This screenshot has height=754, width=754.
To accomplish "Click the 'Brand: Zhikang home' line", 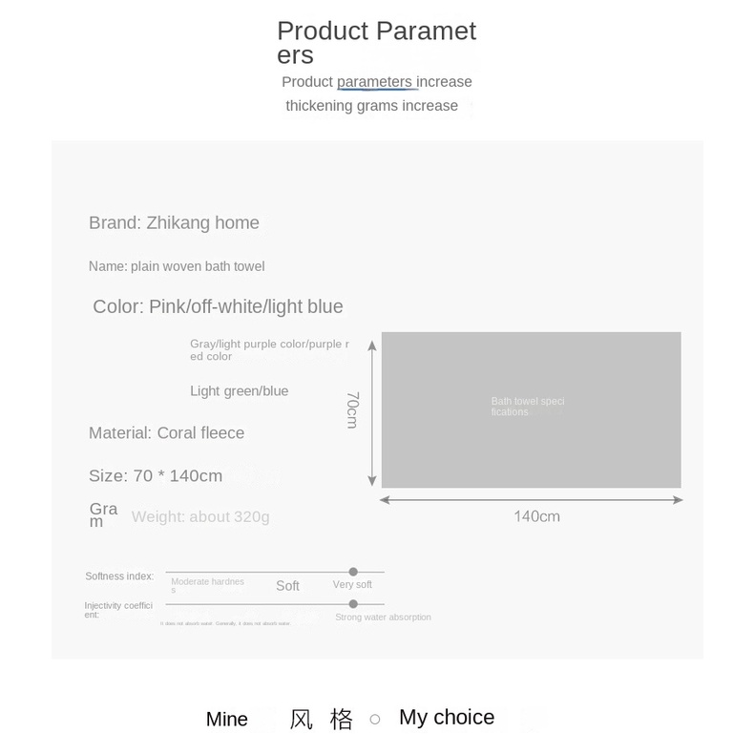I will (174, 222).
